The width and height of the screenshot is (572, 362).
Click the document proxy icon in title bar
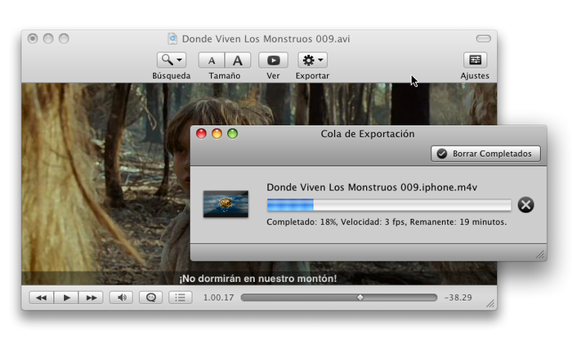click(x=172, y=38)
